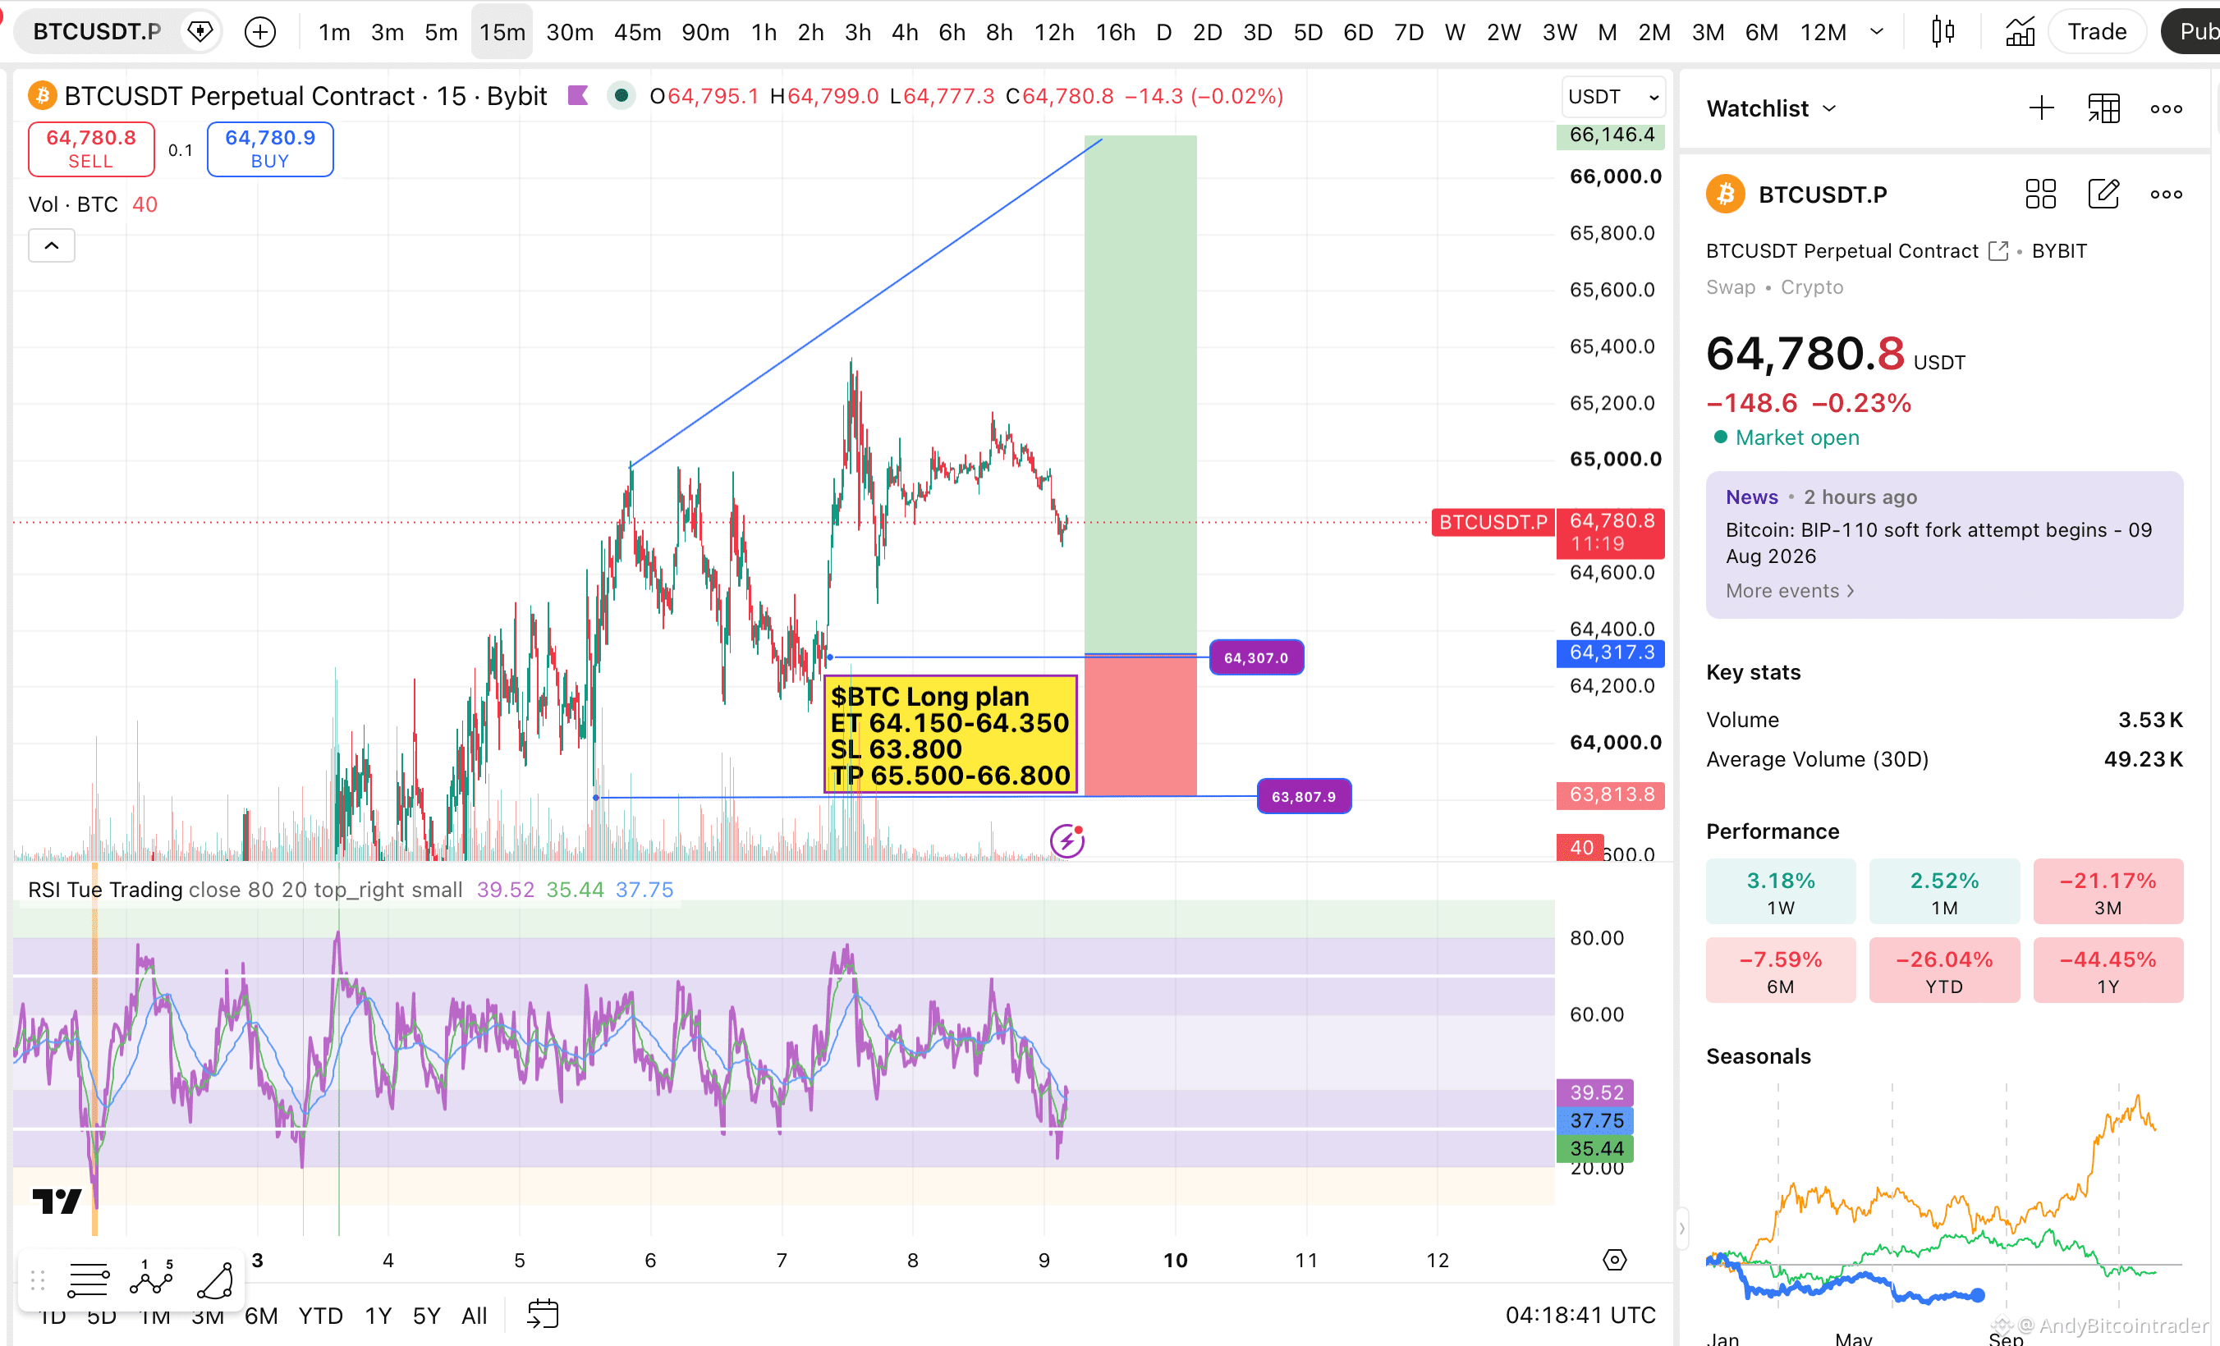Select the 64,307.0 entry price label
The width and height of the screenshot is (2220, 1346).
tap(1256, 657)
